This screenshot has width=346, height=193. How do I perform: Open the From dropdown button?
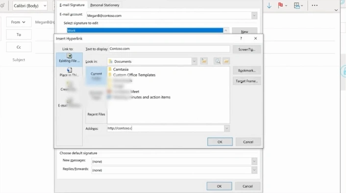19,22
